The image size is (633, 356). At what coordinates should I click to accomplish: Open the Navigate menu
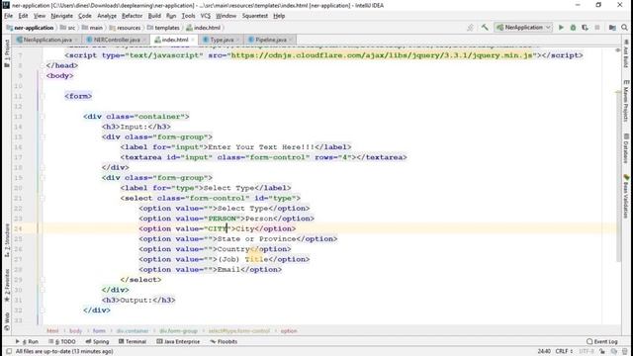point(61,16)
